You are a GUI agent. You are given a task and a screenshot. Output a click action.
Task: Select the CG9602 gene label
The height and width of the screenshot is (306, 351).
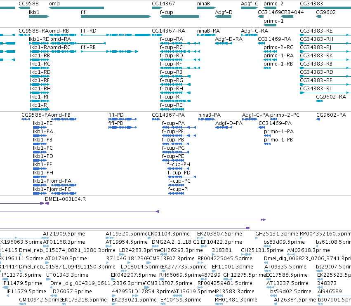coord(326,12)
